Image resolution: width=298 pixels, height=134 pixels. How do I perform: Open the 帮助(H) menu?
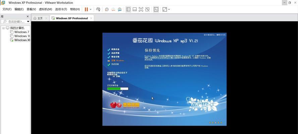coord(75,9)
